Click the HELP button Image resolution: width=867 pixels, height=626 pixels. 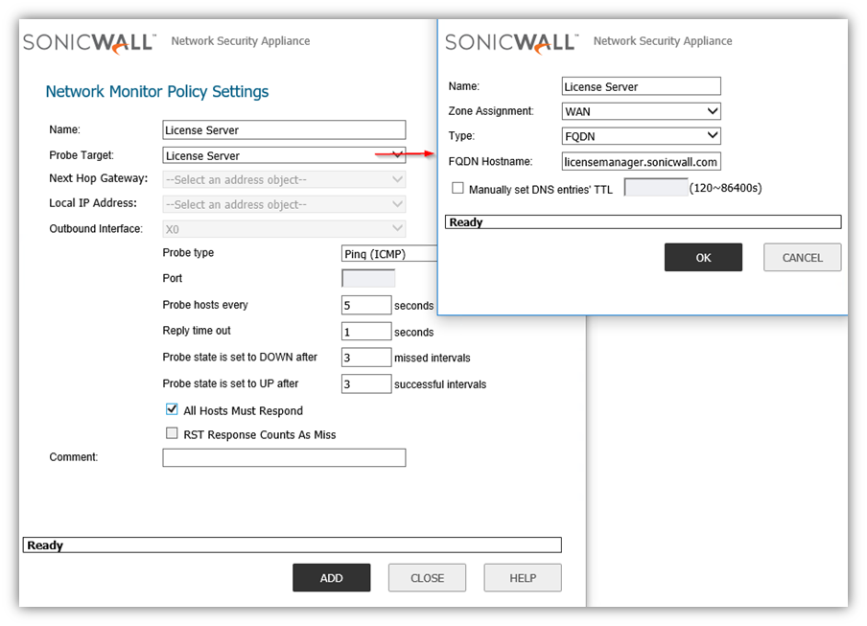pyautogui.click(x=523, y=578)
